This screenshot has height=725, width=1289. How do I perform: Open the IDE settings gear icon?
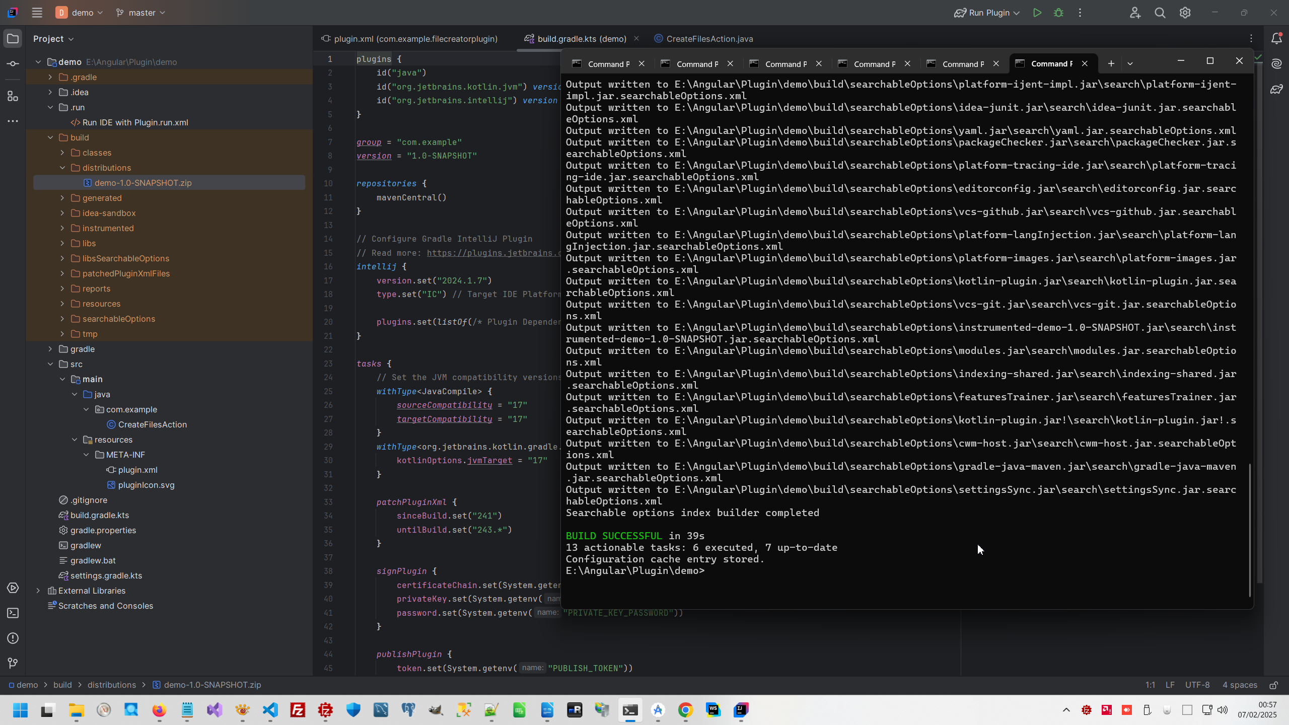pos(1185,13)
